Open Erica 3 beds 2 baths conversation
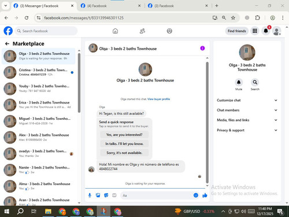 pyautogui.click(x=39, y=105)
